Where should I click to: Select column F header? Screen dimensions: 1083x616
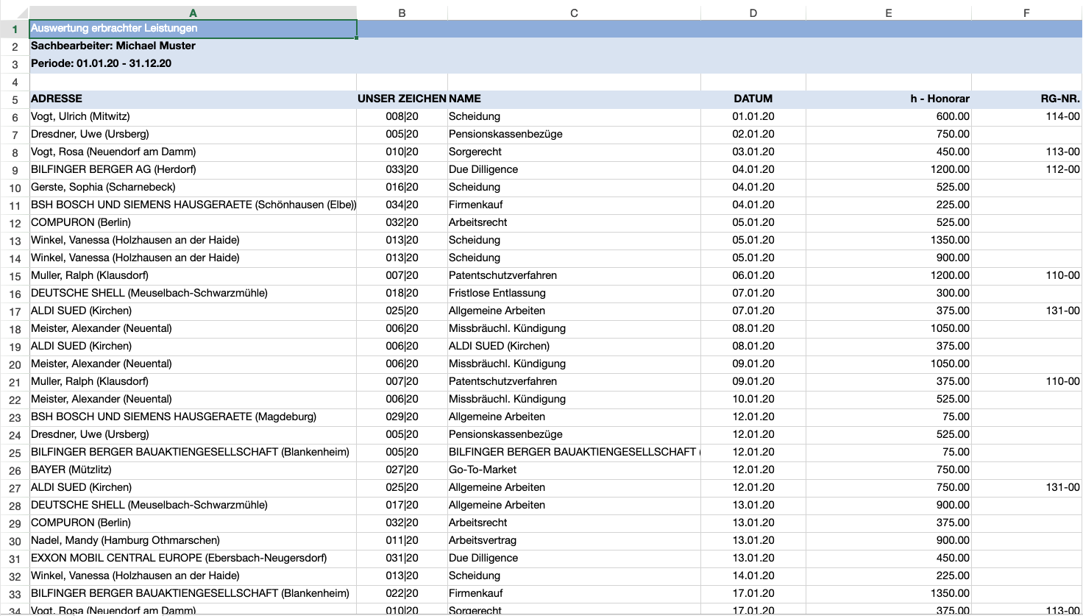tap(1026, 13)
